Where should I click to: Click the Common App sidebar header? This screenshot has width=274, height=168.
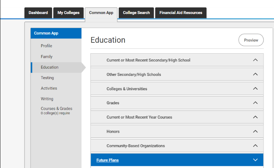point(56,33)
